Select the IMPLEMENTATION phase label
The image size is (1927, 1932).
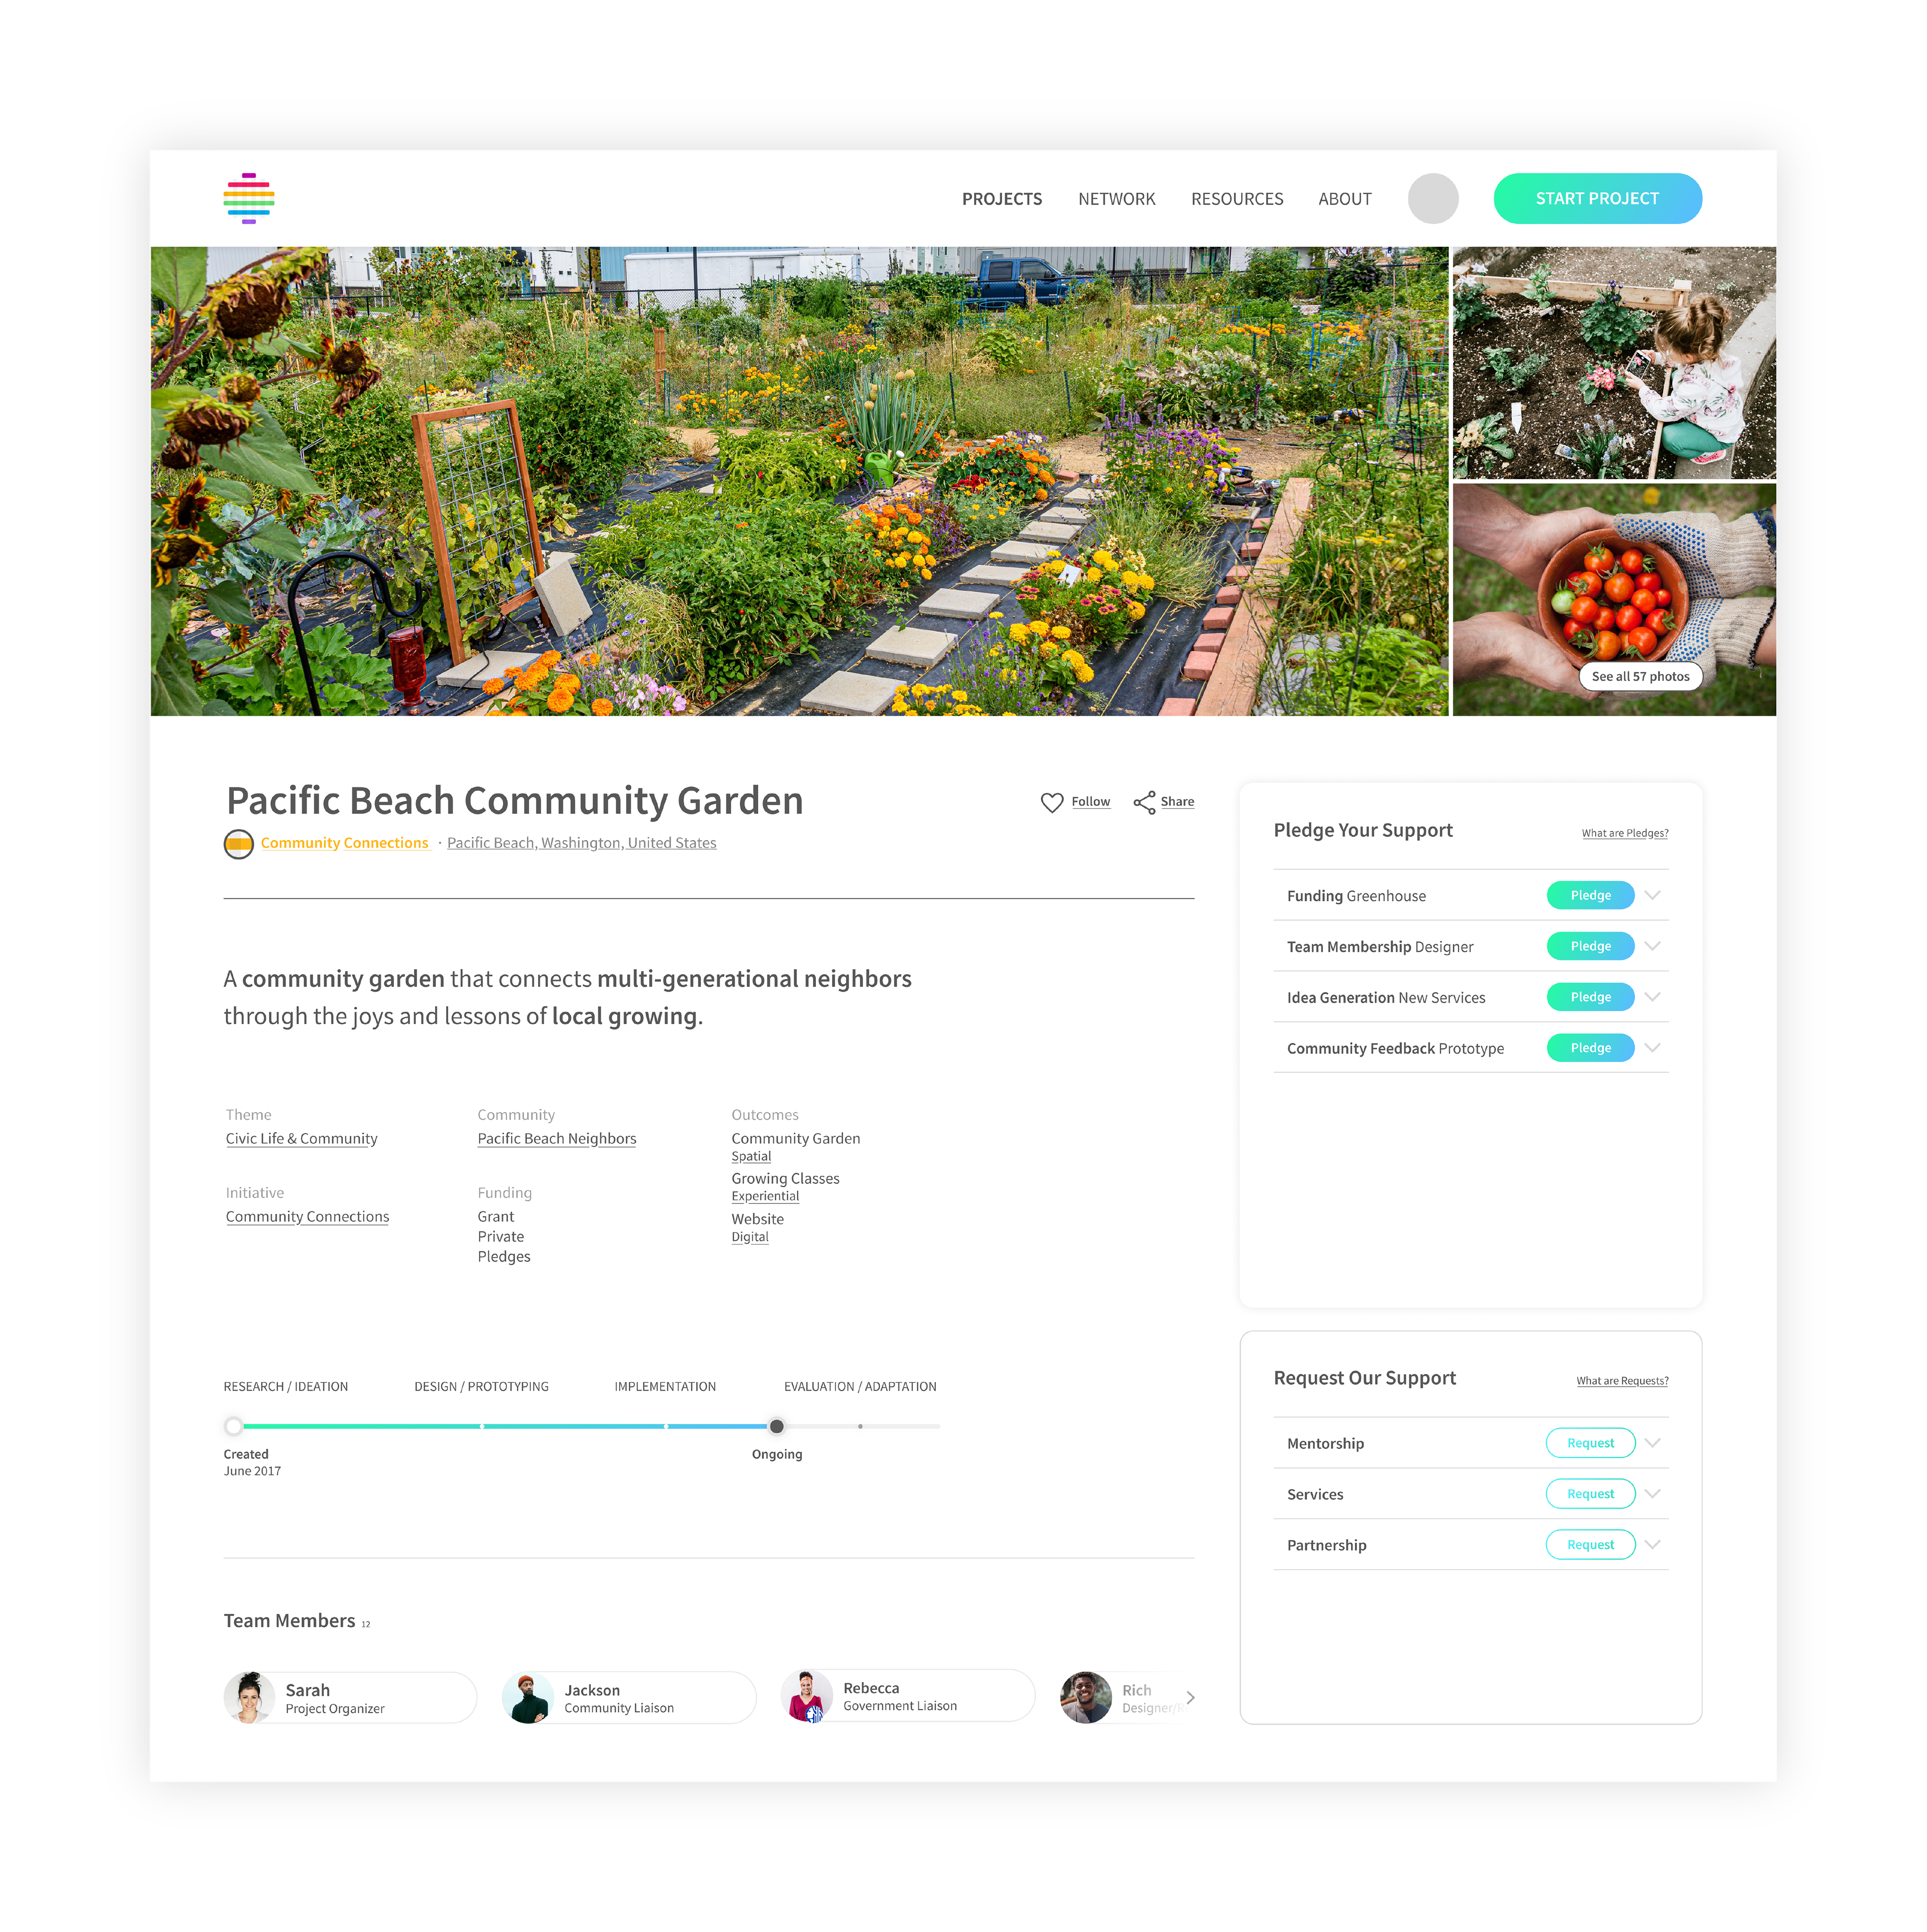point(665,1387)
